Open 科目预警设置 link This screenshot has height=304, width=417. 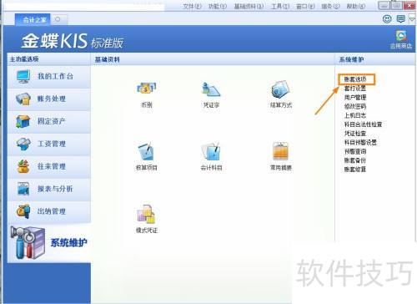[360, 143]
